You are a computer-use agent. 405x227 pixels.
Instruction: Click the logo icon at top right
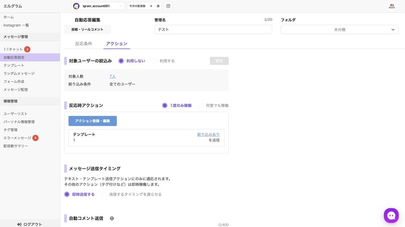(x=392, y=6)
